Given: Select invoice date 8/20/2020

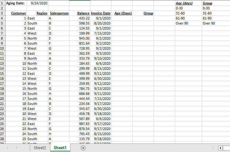Looking at the screenshot, I should pyautogui.click(x=101, y=23).
